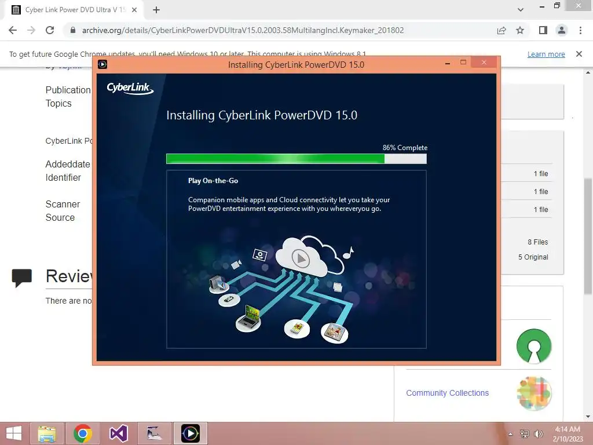This screenshot has width=593, height=445.
Task: Open File Explorer from the taskbar
Action: pyautogui.click(x=47, y=433)
